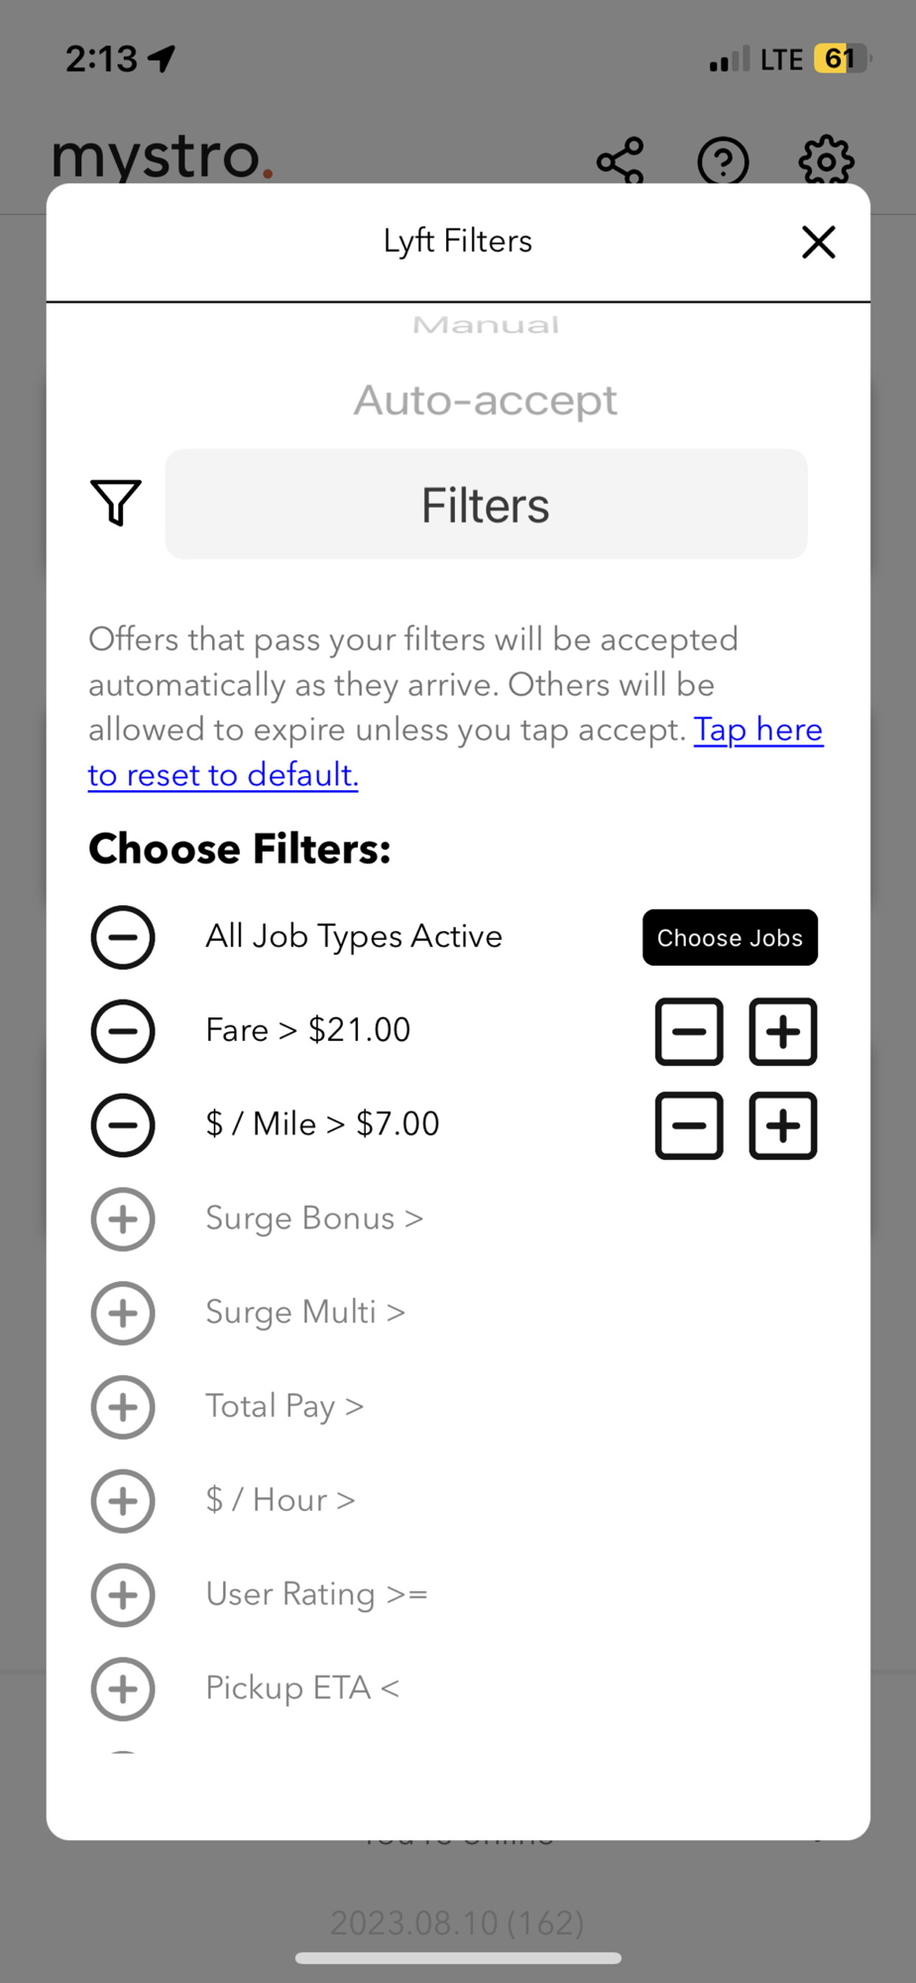
Task: Tap the reset to default link
Action: [x=223, y=774]
